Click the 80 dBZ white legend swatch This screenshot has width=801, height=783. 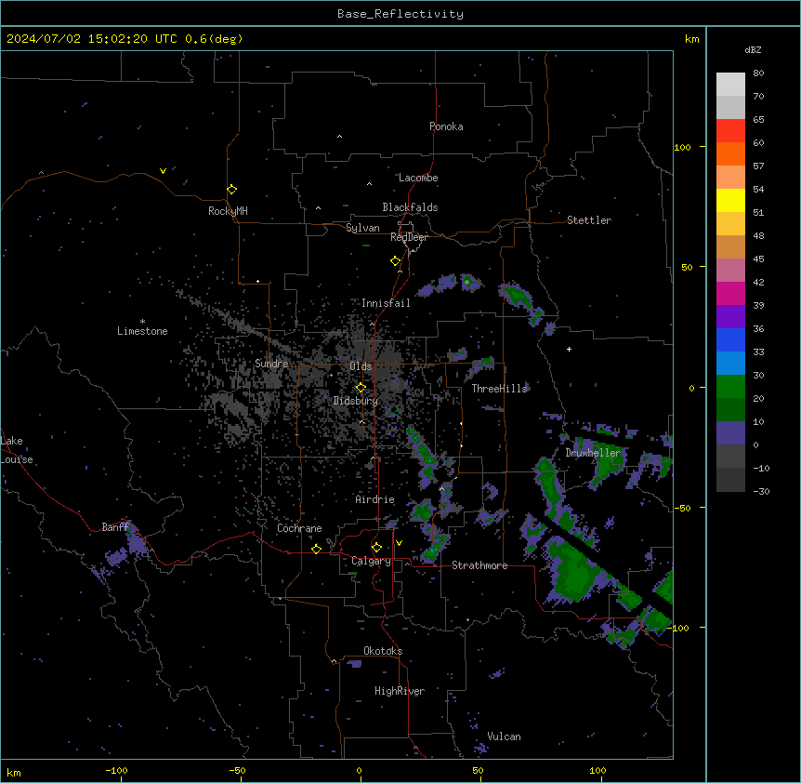click(x=730, y=85)
